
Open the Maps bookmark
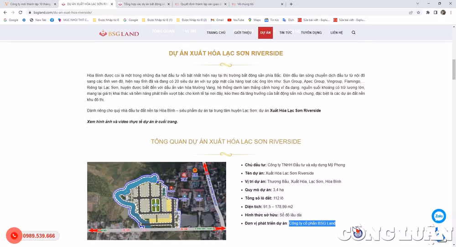[x=254, y=20]
